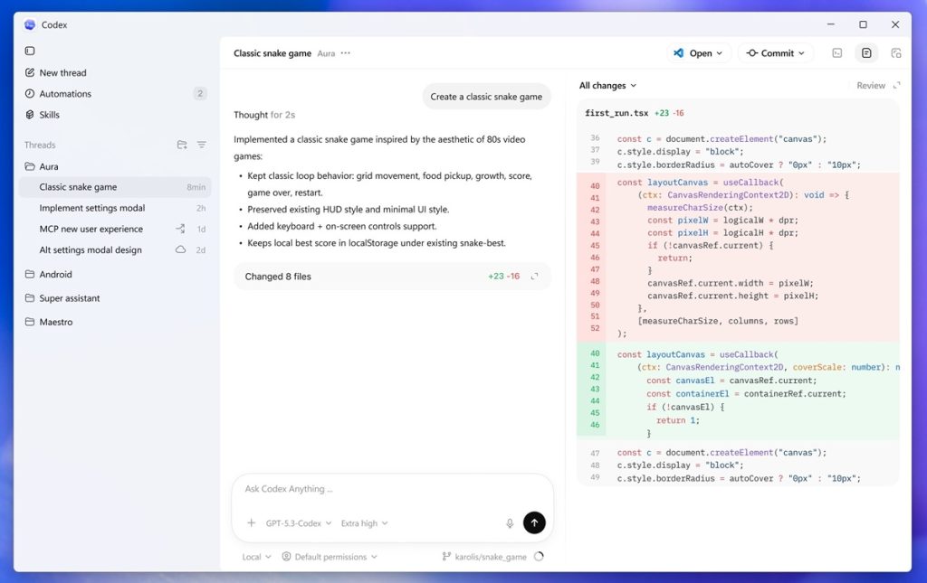Click the expand icon next to Review

pyautogui.click(x=896, y=86)
